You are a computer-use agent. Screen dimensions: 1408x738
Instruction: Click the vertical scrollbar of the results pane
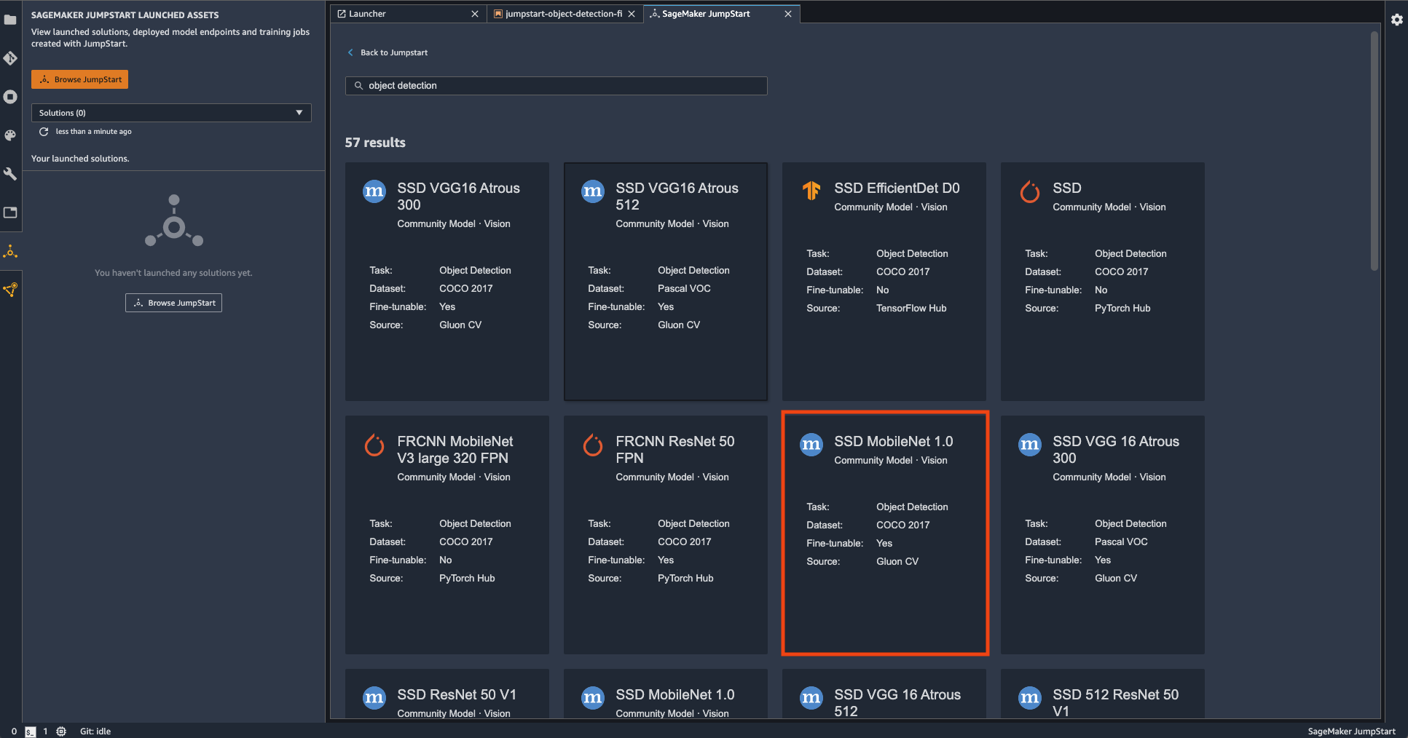pyautogui.click(x=1374, y=151)
